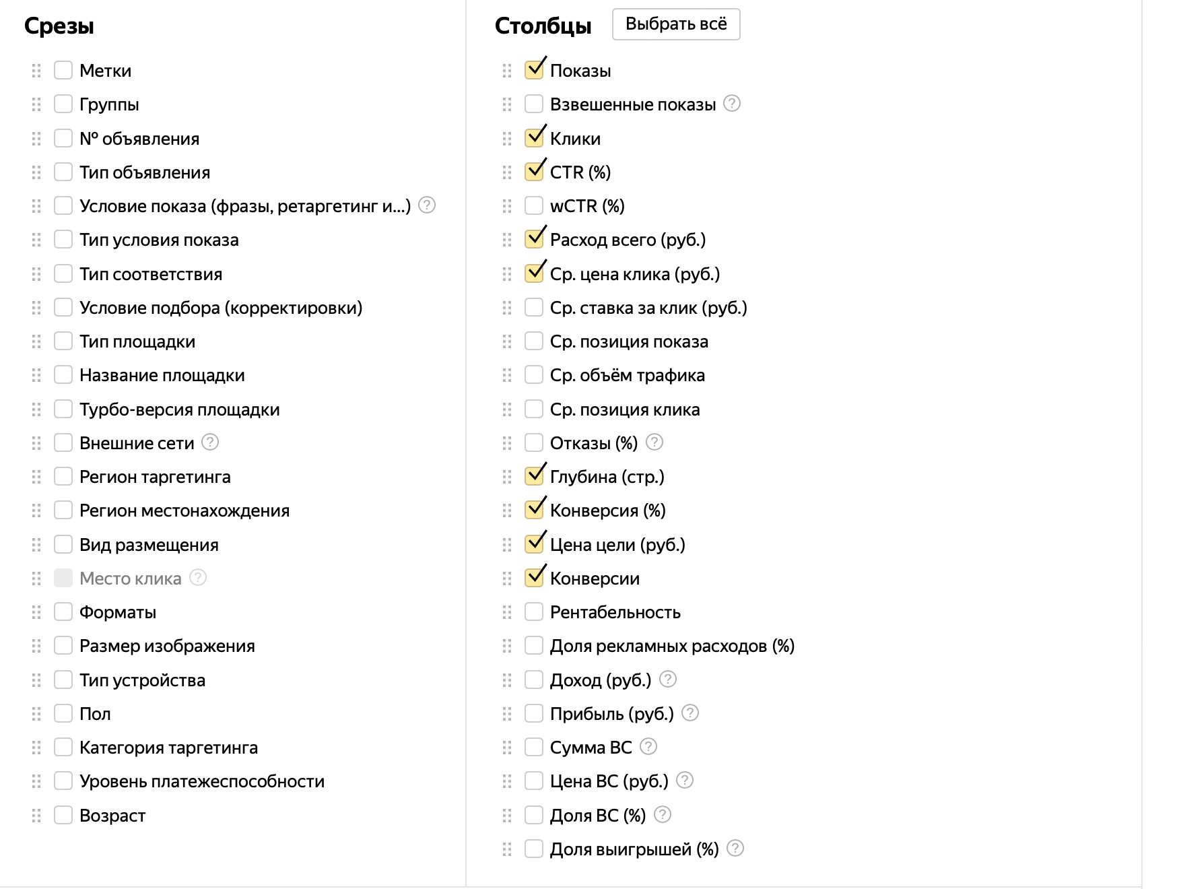Click help icon next to Сумма ВС
The width and height of the screenshot is (1177, 889).
point(648,746)
